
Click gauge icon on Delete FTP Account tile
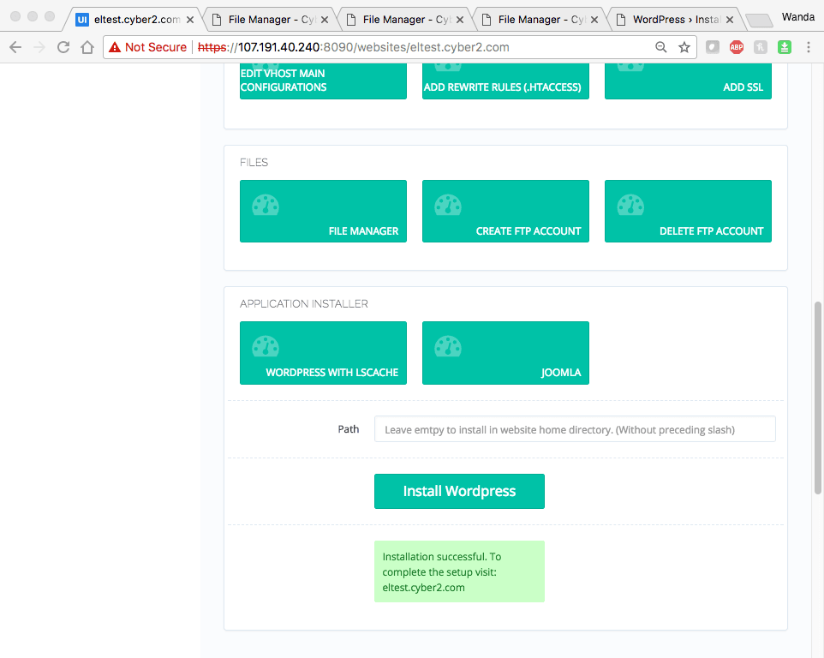[630, 206]
